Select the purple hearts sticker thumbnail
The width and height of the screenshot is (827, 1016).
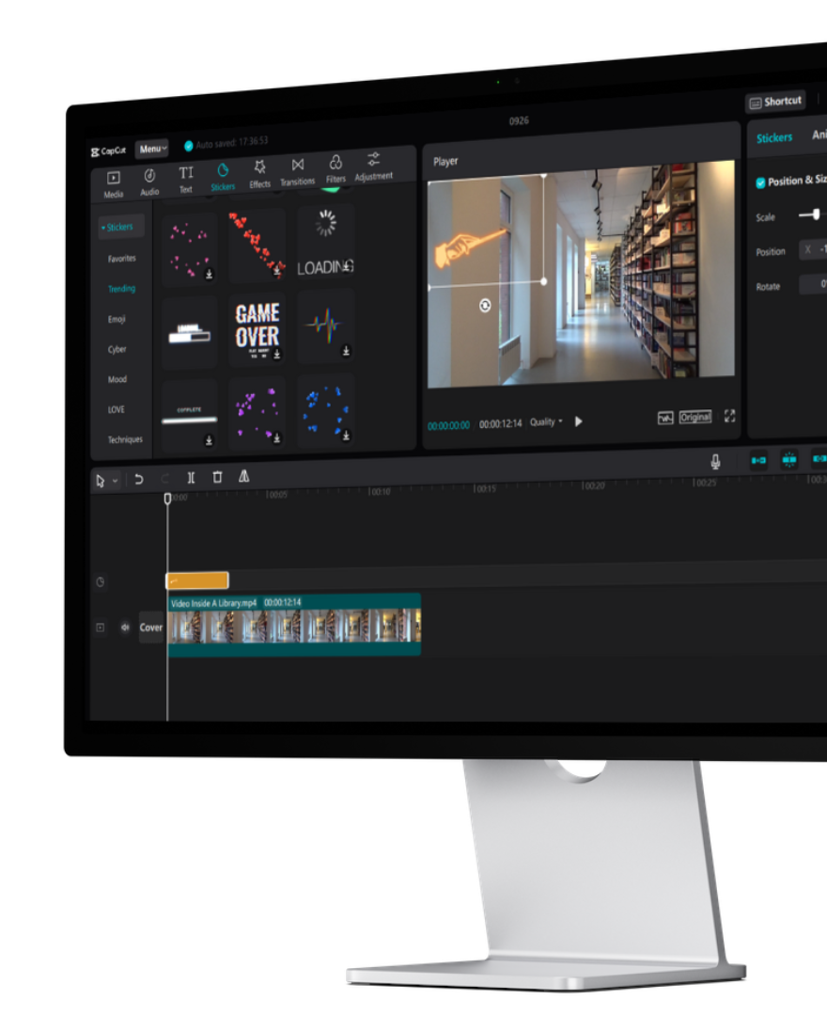(257, 413)
